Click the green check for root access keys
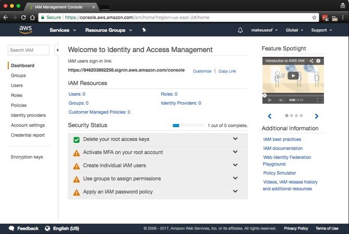The image size is (349, 234). pos(77,140)
